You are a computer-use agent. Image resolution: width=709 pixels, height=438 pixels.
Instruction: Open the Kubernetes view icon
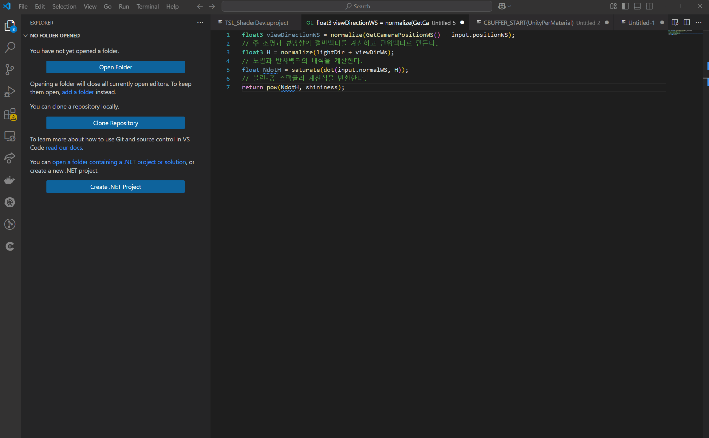pyautogui.click(x=10, y=202)
